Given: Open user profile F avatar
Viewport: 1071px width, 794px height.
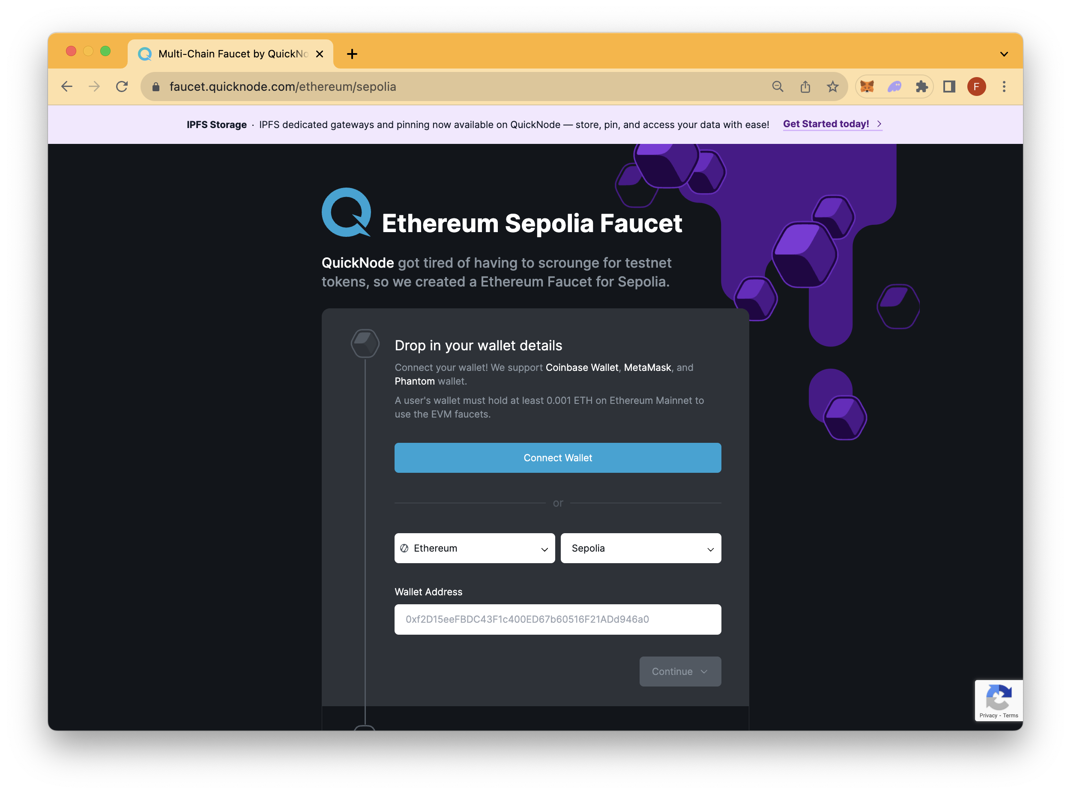Looking at the screenshot, I should (976, 87).
